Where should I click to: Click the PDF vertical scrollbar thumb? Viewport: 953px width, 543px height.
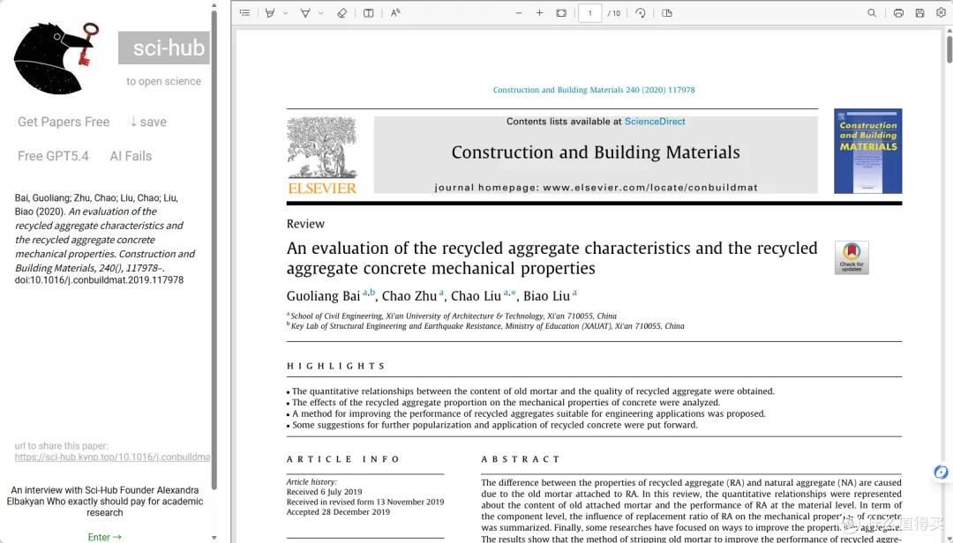949,48
